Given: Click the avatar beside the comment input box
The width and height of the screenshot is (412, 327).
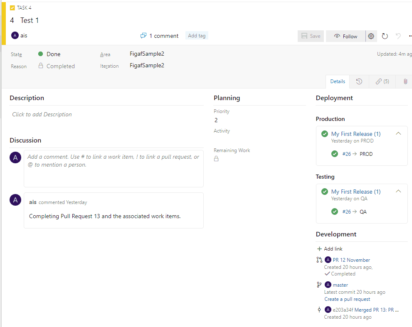Looking at the screenshot, I should coord(15,157).
